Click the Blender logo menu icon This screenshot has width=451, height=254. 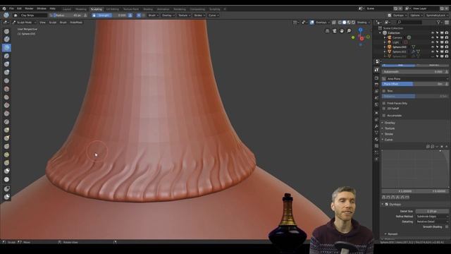click(x=4, y=8)
